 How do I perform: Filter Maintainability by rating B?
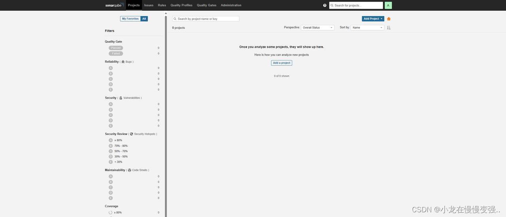(111, 182)
